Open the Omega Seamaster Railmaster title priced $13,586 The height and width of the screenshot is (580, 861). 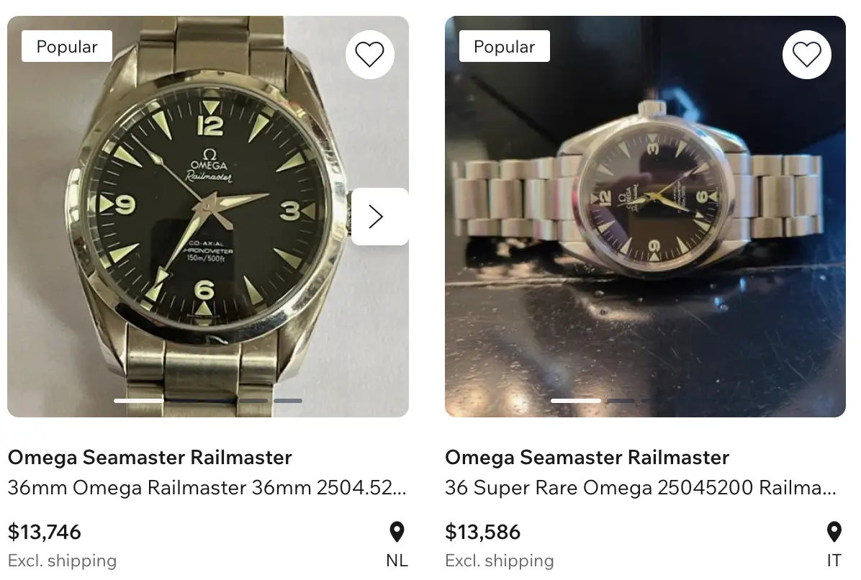point(587,457)
